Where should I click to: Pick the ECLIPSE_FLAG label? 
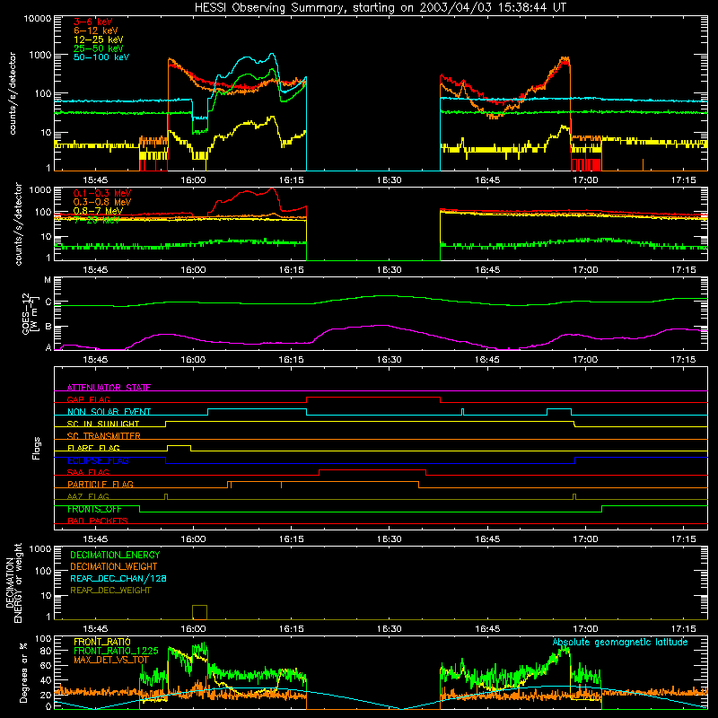pyautogui.click(x=98, y=460)
